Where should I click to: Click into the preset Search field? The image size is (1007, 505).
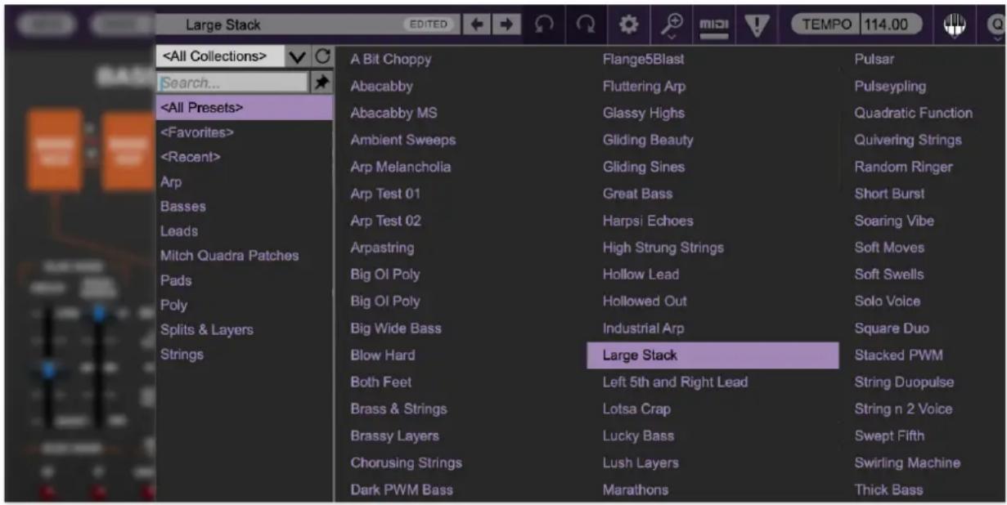tap(232, 83)
